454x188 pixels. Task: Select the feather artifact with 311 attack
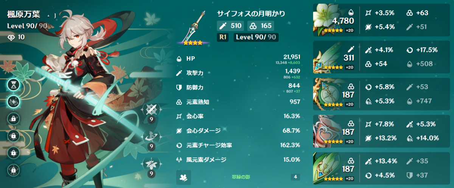pos(329,56)
